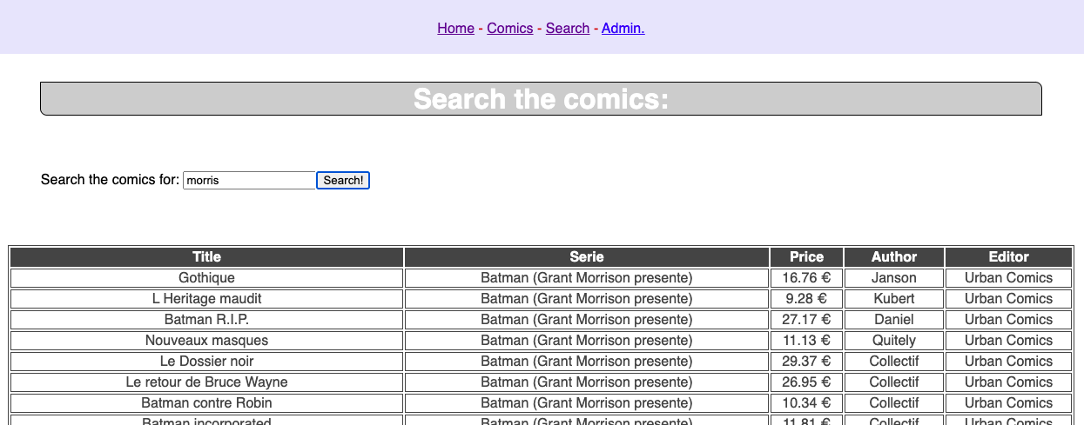Focus the search text field containing morris
1084x425 pixels.
[249, 180]
